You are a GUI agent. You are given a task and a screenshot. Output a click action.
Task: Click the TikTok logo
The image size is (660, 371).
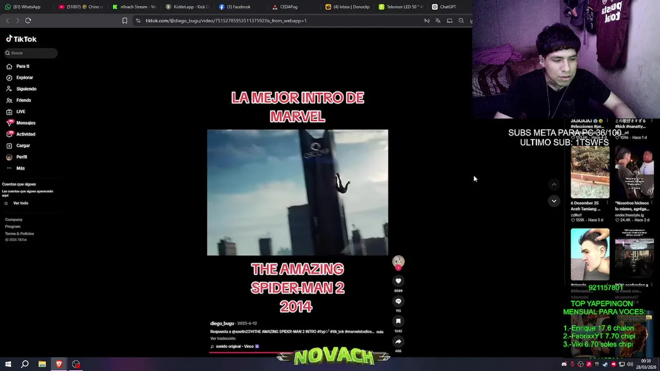[21, 39]
